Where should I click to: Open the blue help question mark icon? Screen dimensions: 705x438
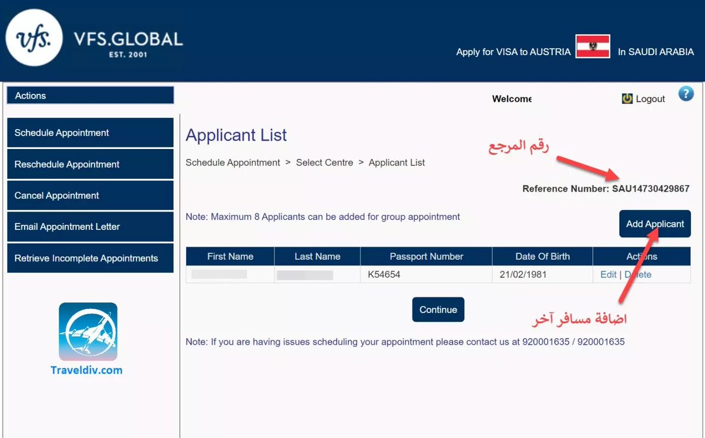[x=686, y=94]
